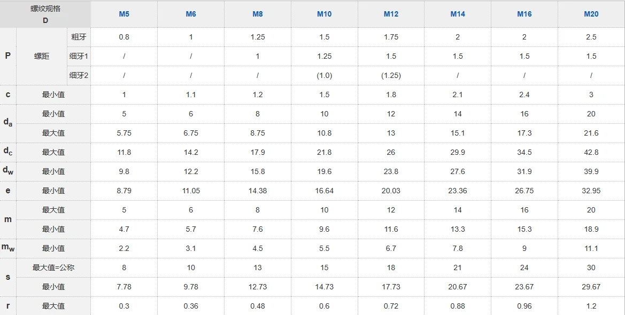Open the M8 thread size link
625x315 pixels.
[258, 14]
